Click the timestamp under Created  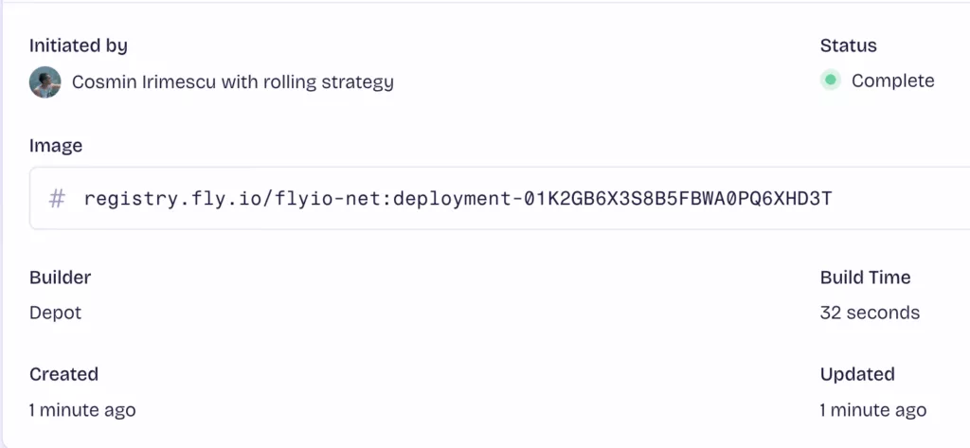point(82,409)
